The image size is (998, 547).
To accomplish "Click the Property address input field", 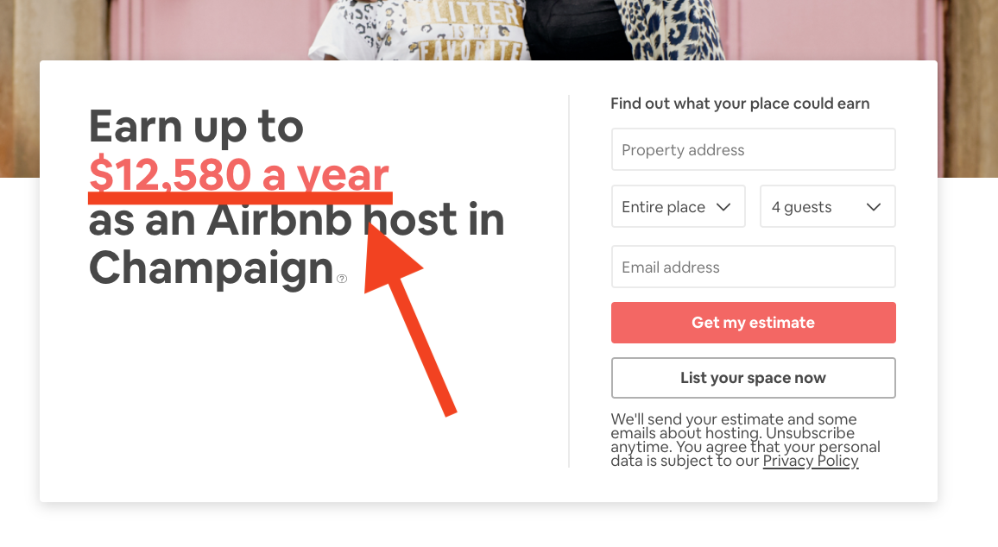I will (x=753, y=149).
